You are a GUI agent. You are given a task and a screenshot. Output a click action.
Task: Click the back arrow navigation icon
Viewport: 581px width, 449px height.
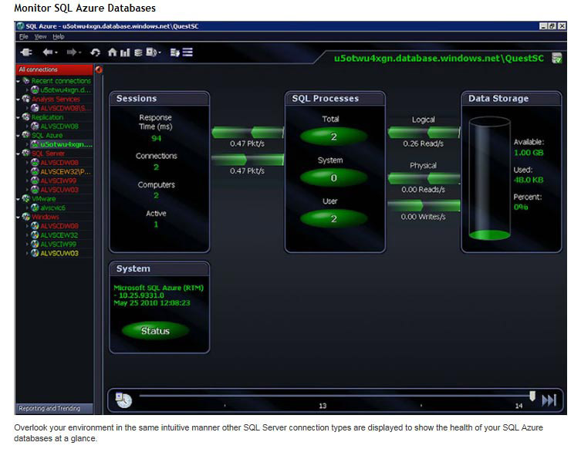point(47,52)
